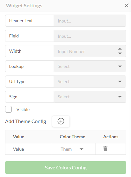The width and height of the screenshot is (131, 177).
Task: Click the Actions column header
Action: pyautogui.click(x=111, y=137)
